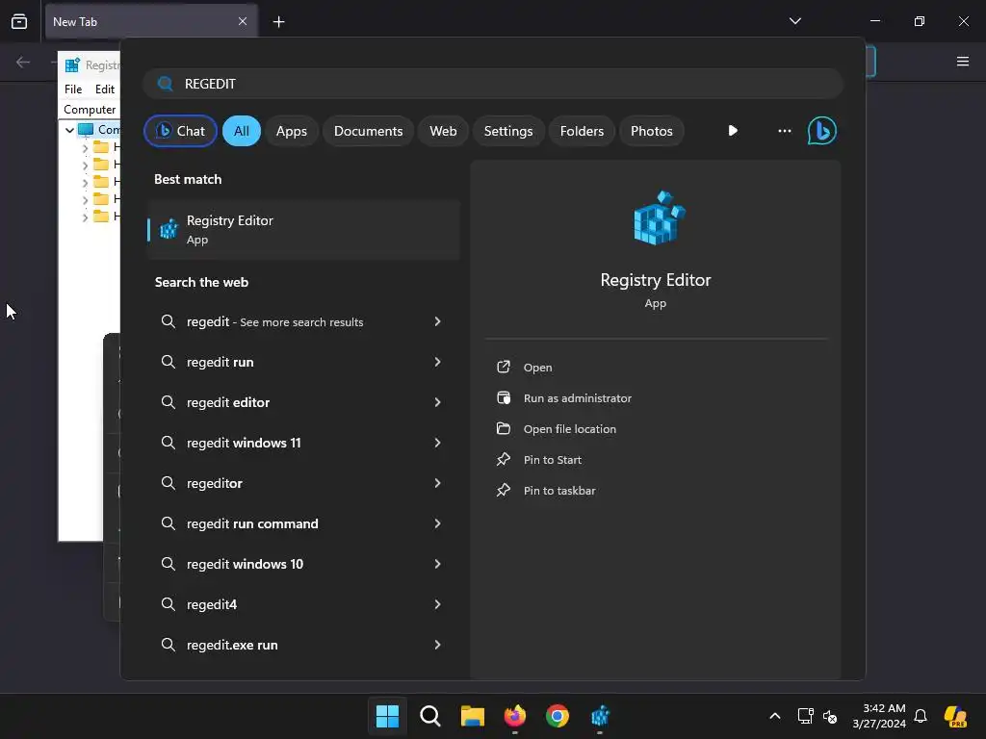
Task: Open the clock and date in the taskbar
Action: tap(879, 716)
